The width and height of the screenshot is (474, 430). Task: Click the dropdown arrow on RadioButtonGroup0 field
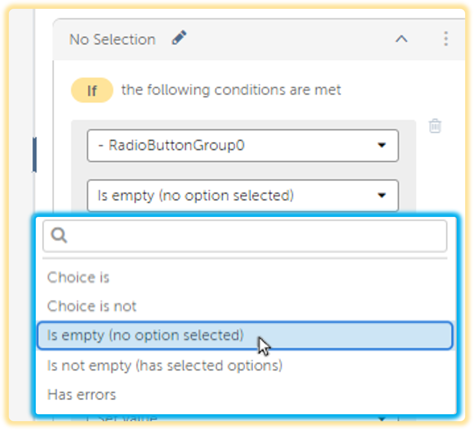[x=382, y=146]
